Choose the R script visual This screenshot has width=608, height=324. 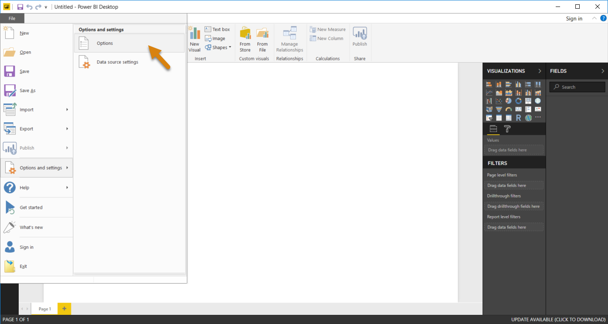[518, 118]
